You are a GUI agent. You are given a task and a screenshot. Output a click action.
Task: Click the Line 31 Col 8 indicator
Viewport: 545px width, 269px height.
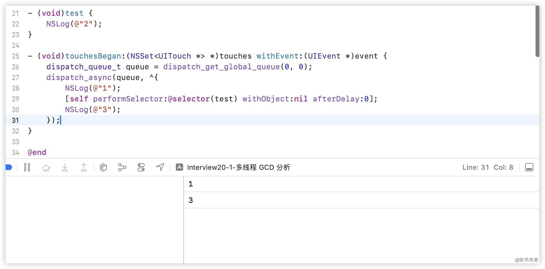(x=487, y=167)
